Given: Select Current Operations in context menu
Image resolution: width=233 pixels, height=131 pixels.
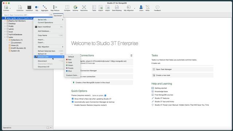Looking at the screenshot, I should pyautogui.click(x=49, y=23).
